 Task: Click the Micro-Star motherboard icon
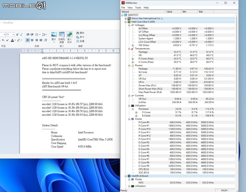(x=129, y=19)
